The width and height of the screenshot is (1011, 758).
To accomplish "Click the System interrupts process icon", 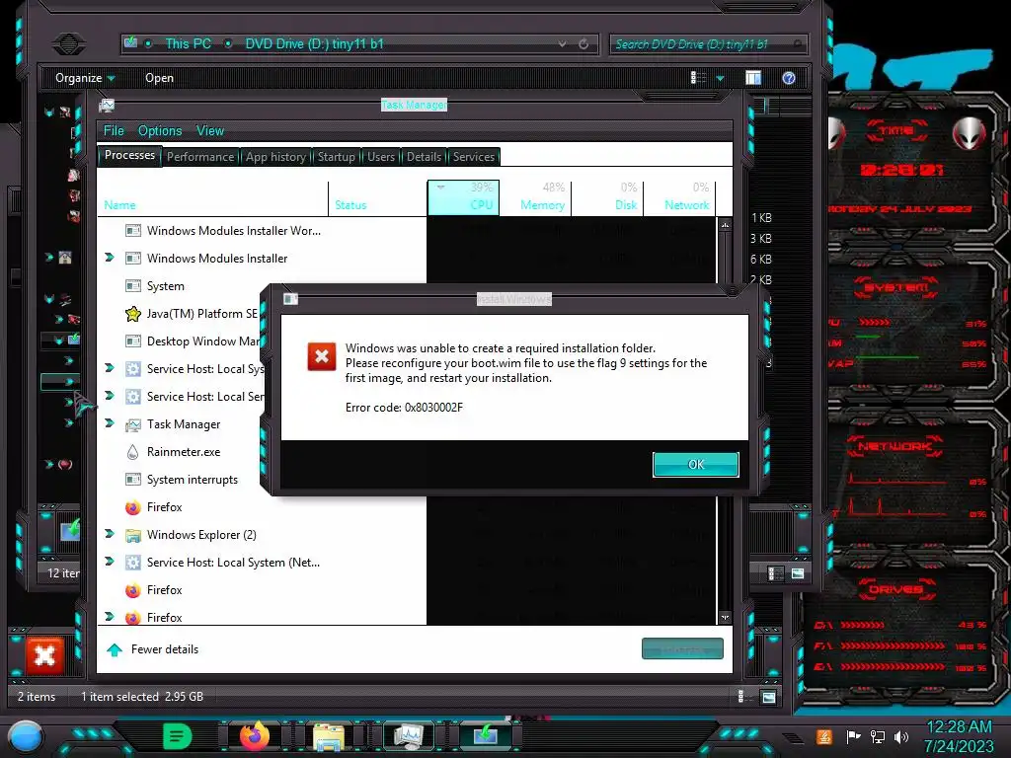I will tap(133, 480).
